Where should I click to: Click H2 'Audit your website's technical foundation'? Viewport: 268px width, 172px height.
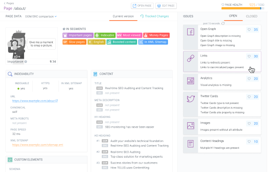click(x=137, y=141)
